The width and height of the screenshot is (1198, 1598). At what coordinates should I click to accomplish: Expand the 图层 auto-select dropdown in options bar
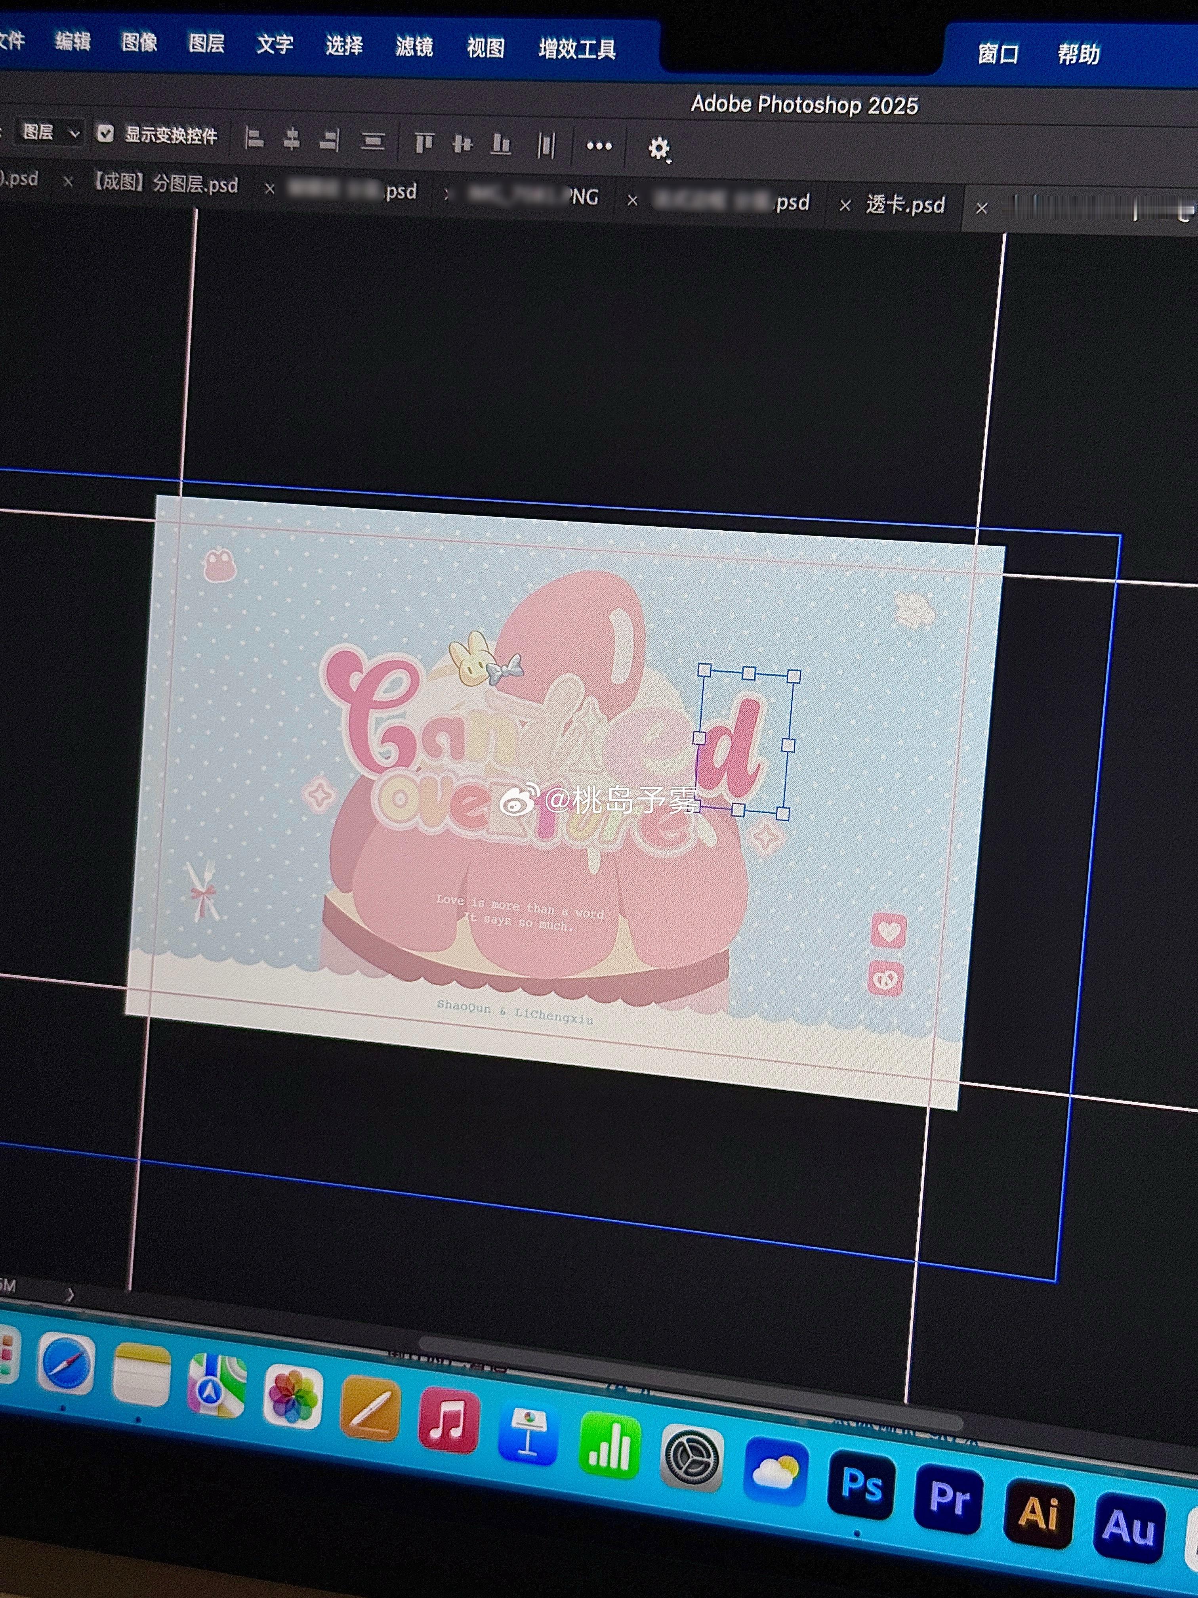tap(49, 132)
